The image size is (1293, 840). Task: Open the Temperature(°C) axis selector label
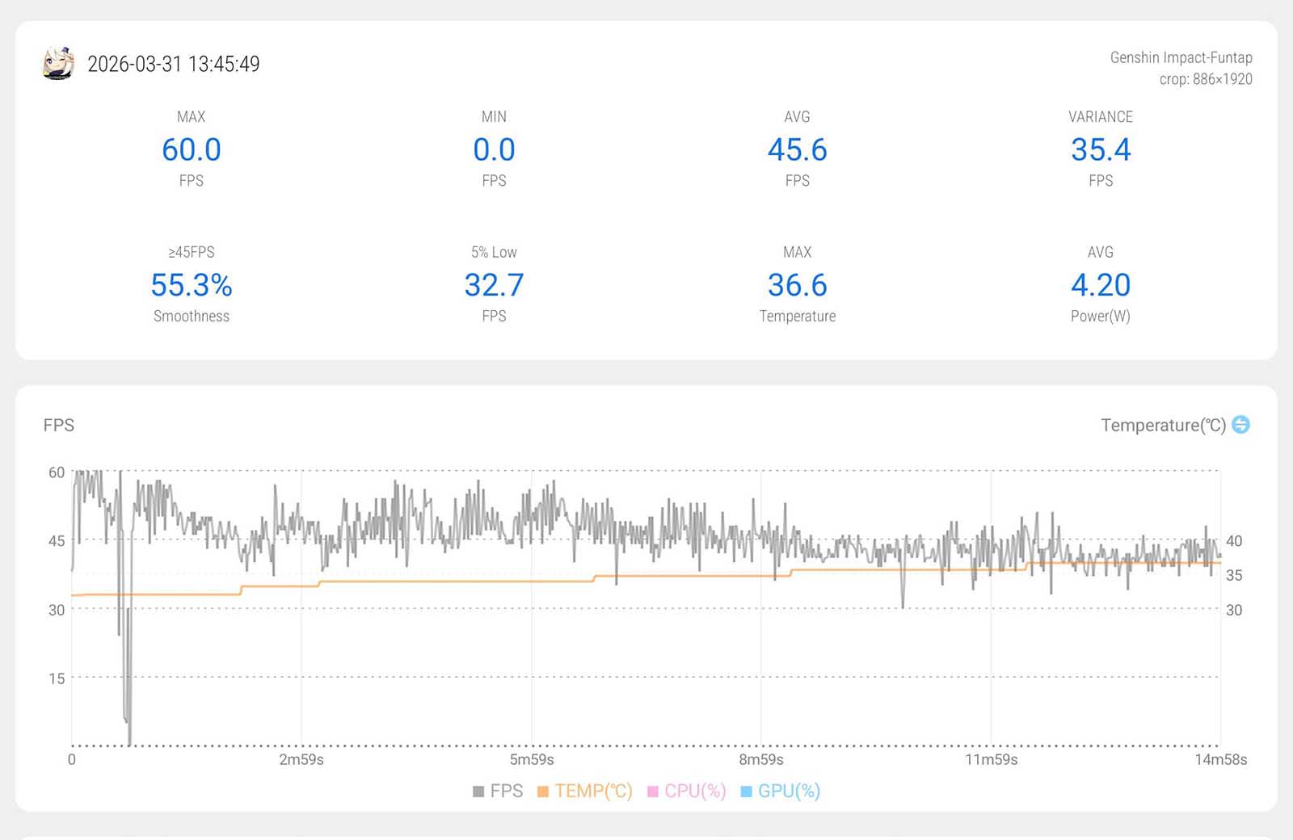click(1163, 426)
